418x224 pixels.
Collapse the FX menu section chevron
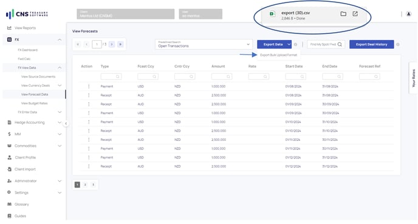click(x=60, y=39)
